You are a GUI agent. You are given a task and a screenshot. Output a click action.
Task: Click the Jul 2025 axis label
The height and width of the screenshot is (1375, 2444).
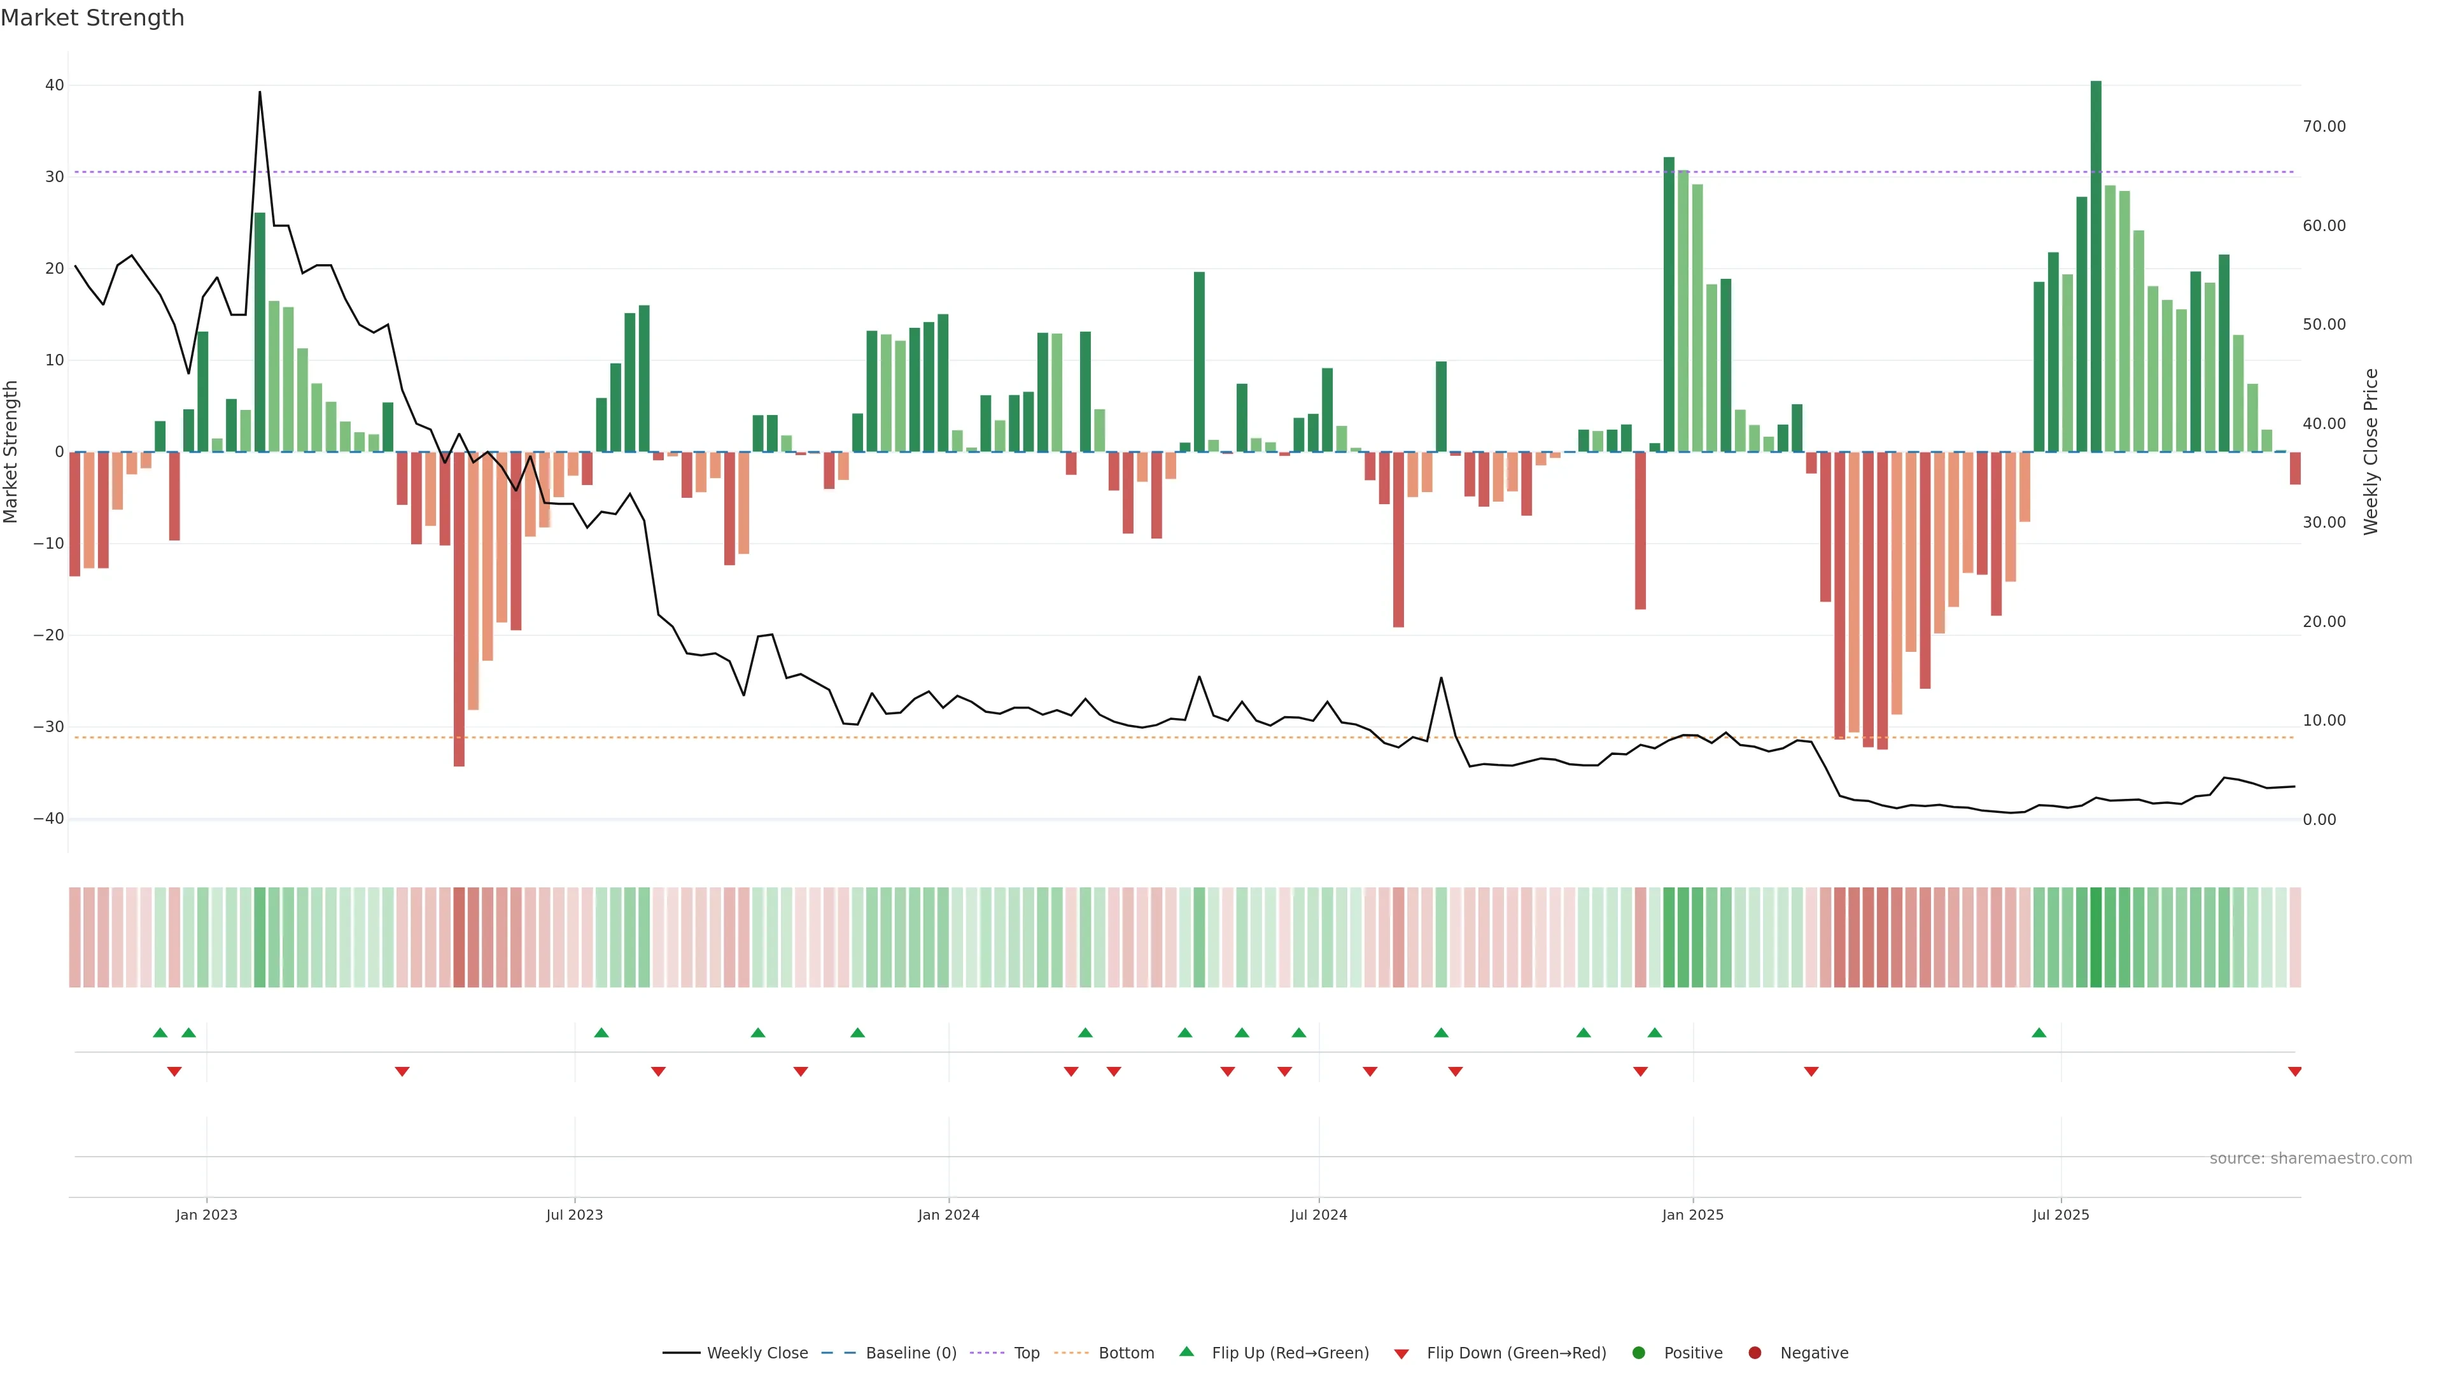[2061, 1215]
